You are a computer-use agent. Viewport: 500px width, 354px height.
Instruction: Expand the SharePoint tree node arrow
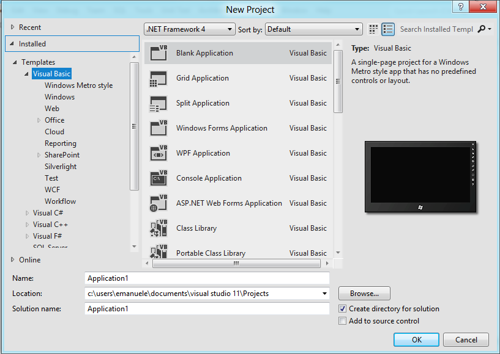point(39,155)
